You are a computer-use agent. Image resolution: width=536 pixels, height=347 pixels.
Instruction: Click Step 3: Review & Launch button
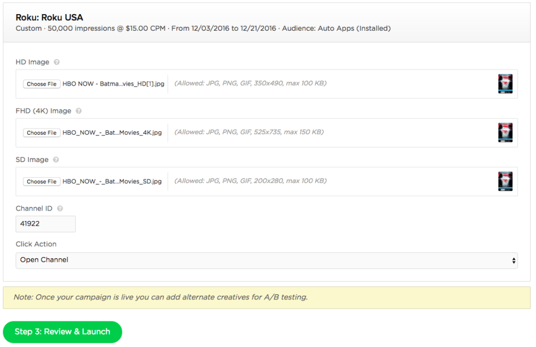[63, 332]
